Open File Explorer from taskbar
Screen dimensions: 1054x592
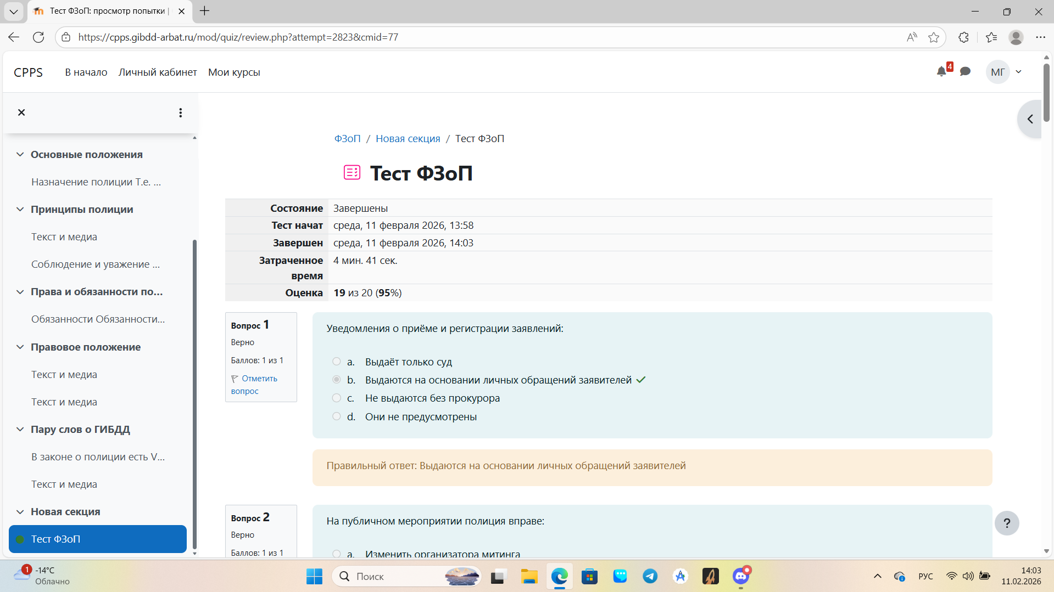tap(529, 576)
